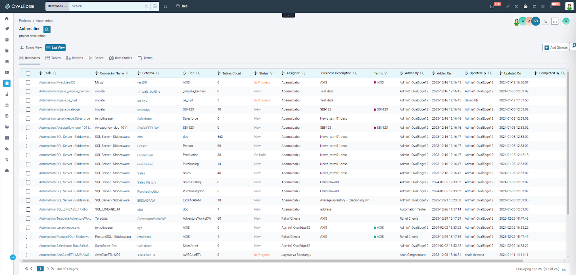Filter the Terms column using funnel icon
The width and height of the screenshot is (576, 275).
[x=386, y=73]
